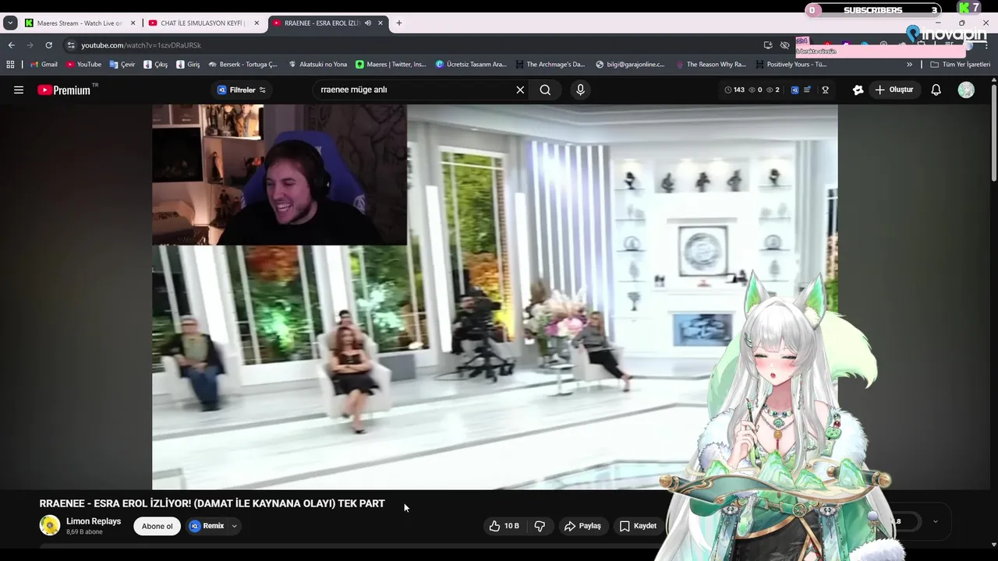
Task: View site information icon in address bar
Action: tap(71, 45)
